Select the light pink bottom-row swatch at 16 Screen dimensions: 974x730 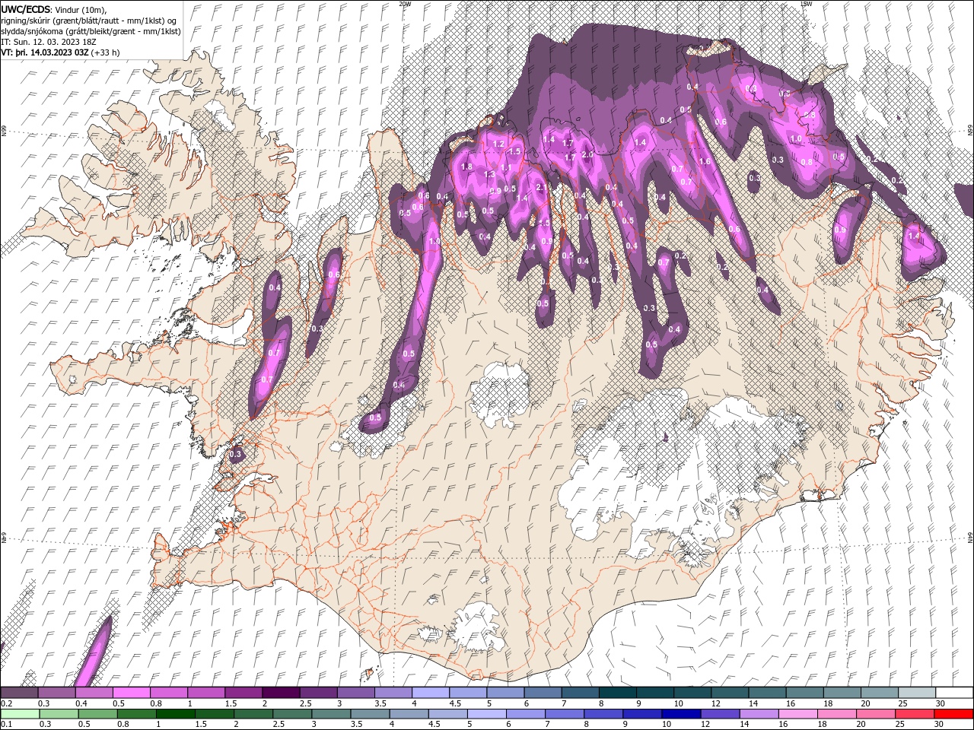click(797, 714)
